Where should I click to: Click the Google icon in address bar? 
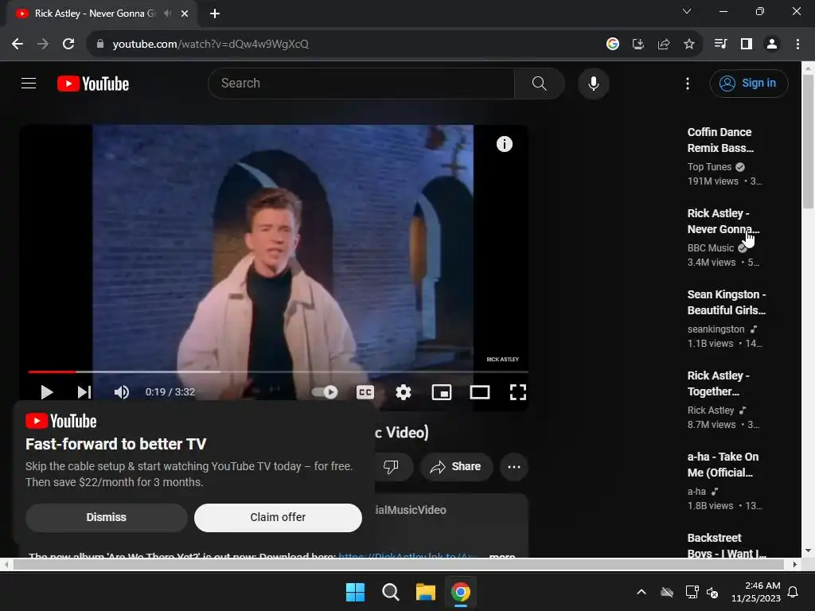pyautogui.click(x=613, y=45)
